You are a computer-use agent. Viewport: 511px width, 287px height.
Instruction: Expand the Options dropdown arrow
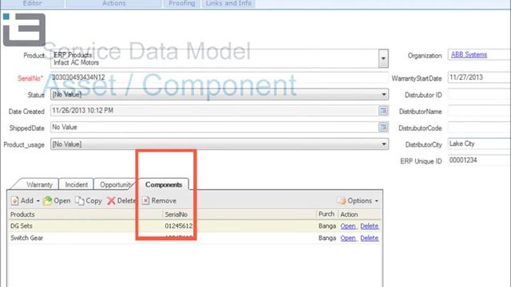376,201
